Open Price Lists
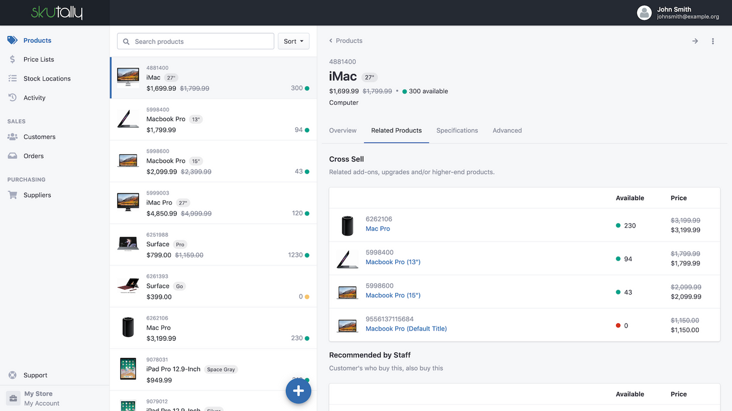This screenshot has height=411, width=732. 39,59
